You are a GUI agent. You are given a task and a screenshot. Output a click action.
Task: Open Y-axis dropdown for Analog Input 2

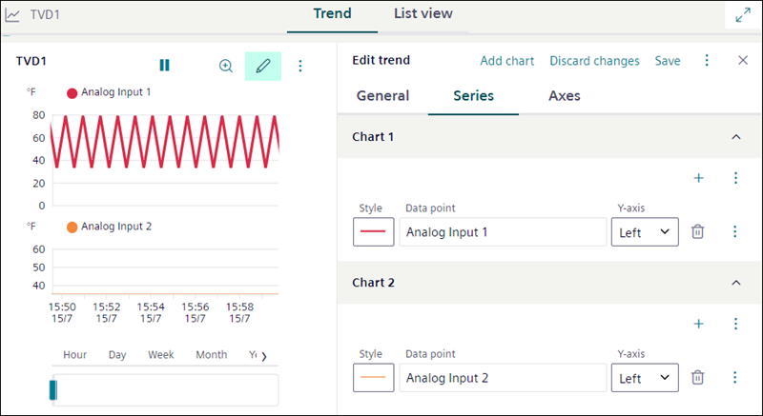pos(645,378)
